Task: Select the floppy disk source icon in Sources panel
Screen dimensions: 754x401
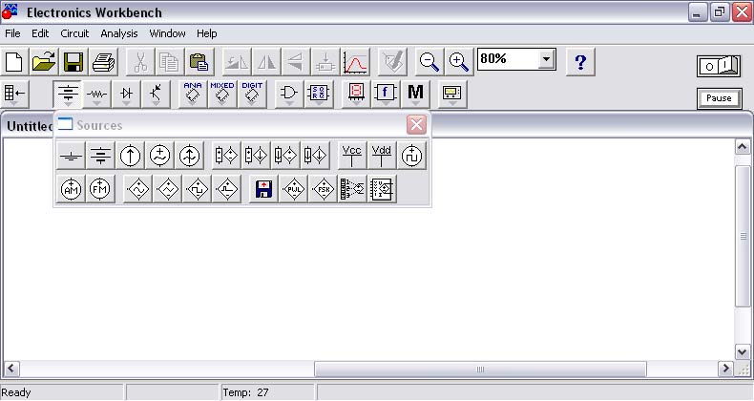Action: coord(263,189)
